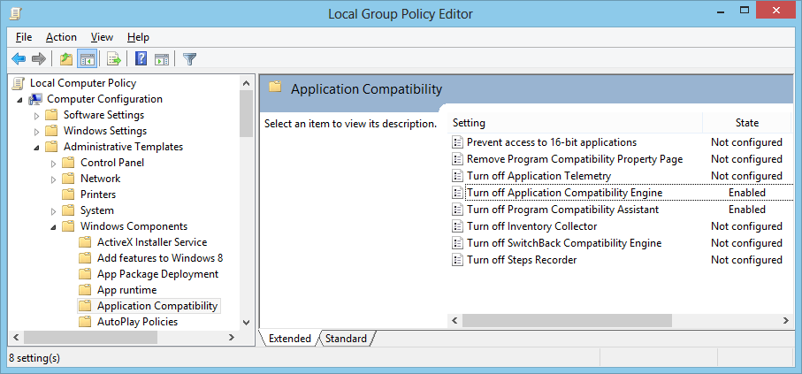Screen dimensions: 802x374
Task: Switch to the Standard tab
Action: click(x=347, y=339)
